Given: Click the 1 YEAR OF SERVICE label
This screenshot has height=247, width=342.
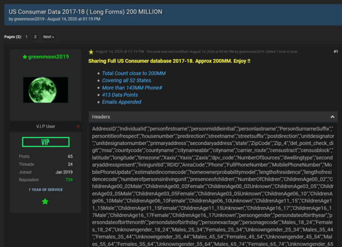Looking at the screenshot, I should [x=45, y=190].
